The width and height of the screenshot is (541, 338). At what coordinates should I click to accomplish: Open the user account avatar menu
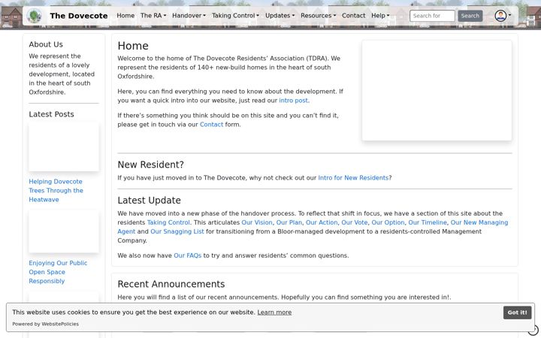(503, 16)
